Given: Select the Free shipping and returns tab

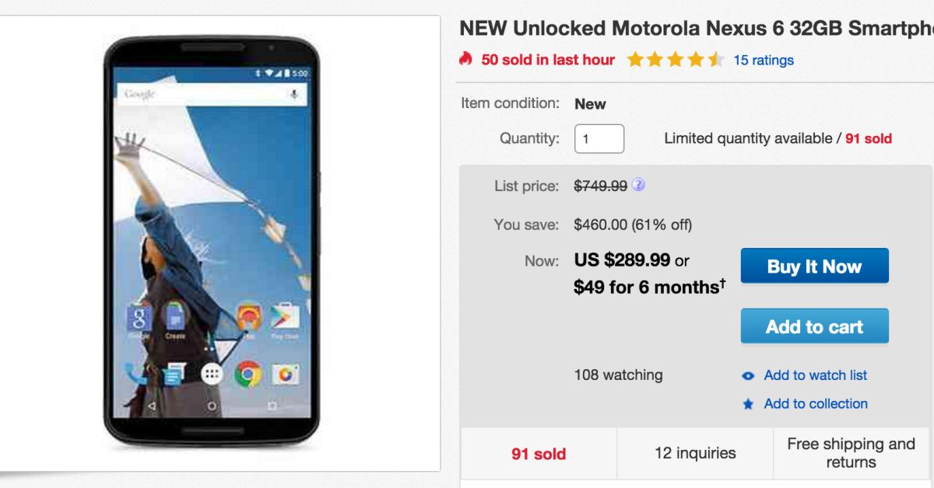Looking at the screenshot, I should coord(851,453).
